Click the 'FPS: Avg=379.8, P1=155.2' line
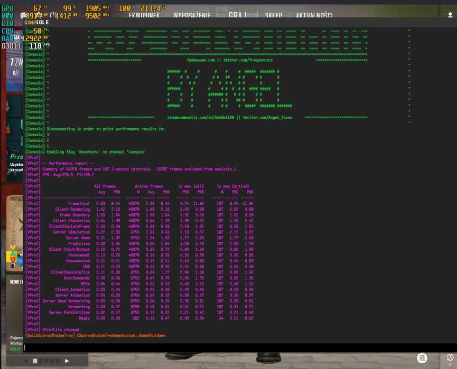457x369 pixels. (x=68, y=175)
